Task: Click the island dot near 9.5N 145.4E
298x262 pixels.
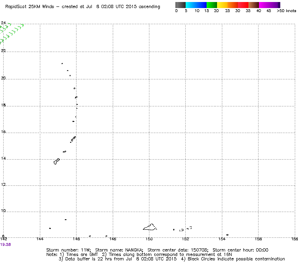Action: pyautogui.click(x=66, y=220)
